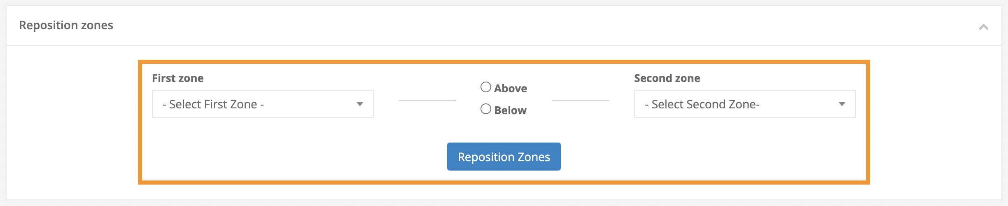Viewport: 1008px width, 206px height.
Task: Click the Second zone dropdown arrow icon
Action: (842, 104)
